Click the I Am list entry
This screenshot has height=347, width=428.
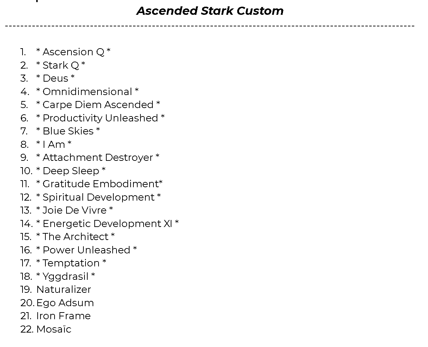54,145
